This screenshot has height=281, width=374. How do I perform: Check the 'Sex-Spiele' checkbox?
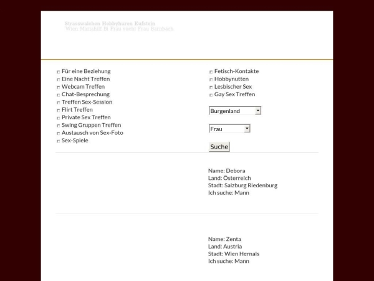click(58, 141)
